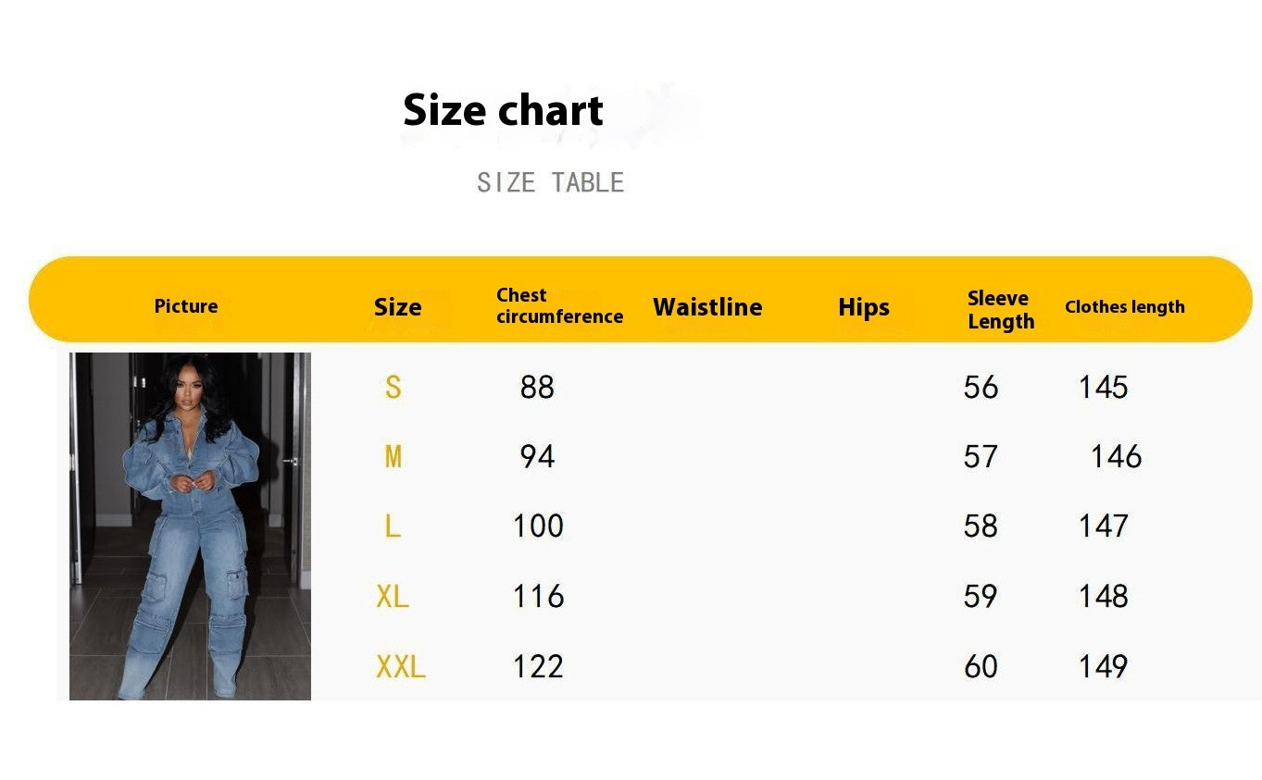Click the Clothes length column header

tap(1125, 307)
